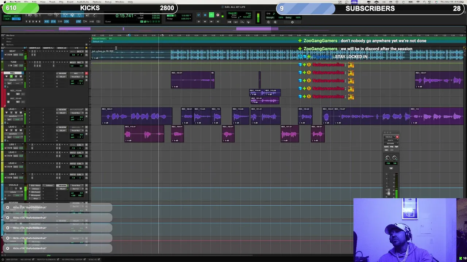Mute the LEAD 1 track
The width and height of the screenshot is (467, 262).
click(21, 112)
